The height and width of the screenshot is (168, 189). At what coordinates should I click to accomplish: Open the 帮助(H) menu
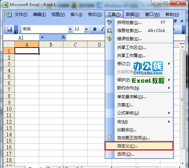pos(172,15)
